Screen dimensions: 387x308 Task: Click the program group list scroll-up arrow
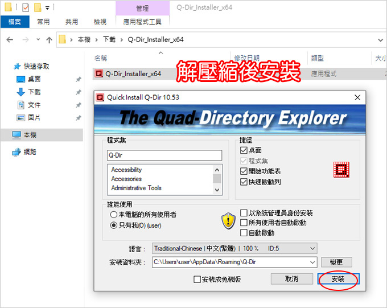coord(217,170)
